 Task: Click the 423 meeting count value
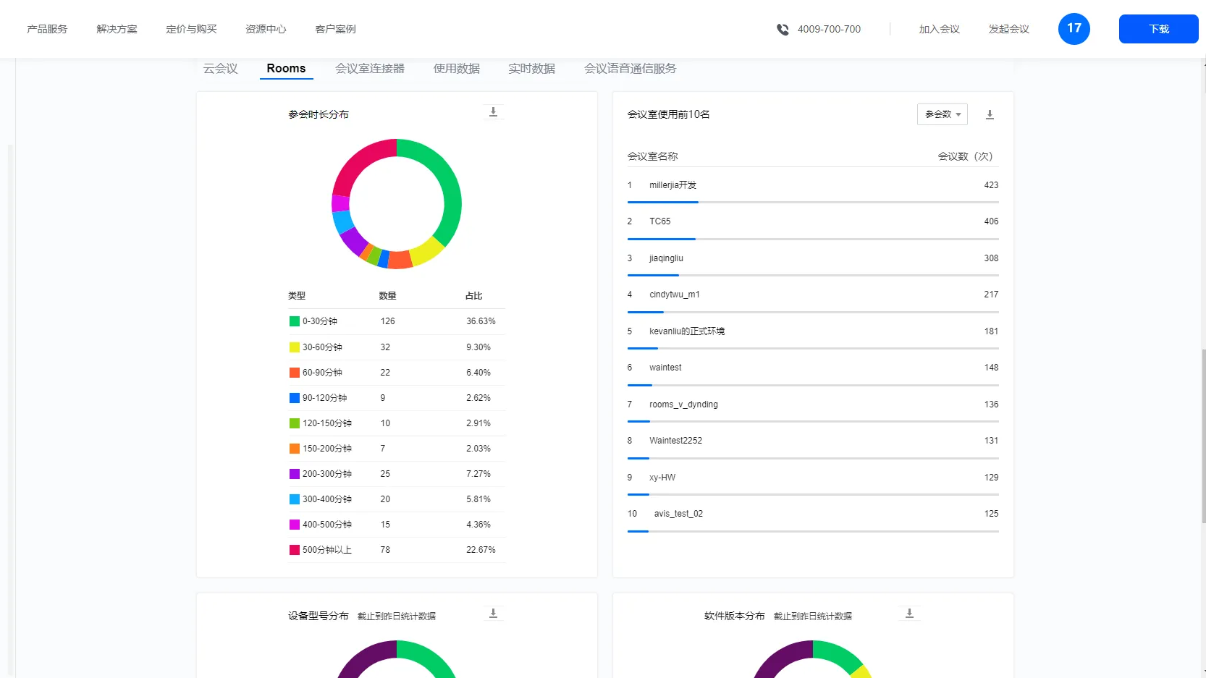pos(991,185)
